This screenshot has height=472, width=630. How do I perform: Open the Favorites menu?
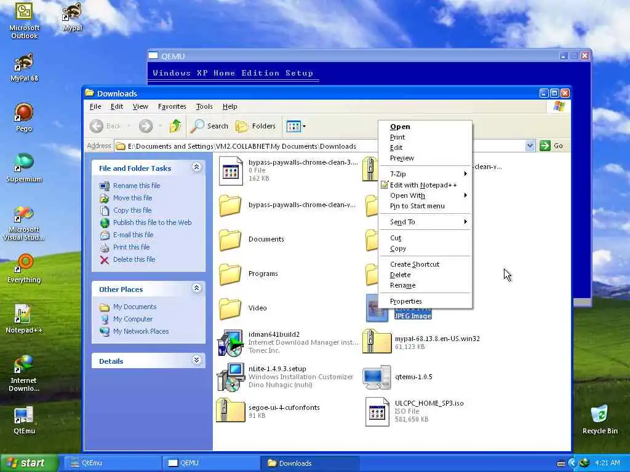172,106
